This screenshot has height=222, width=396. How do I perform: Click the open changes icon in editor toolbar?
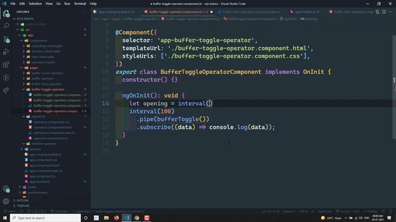377,12
